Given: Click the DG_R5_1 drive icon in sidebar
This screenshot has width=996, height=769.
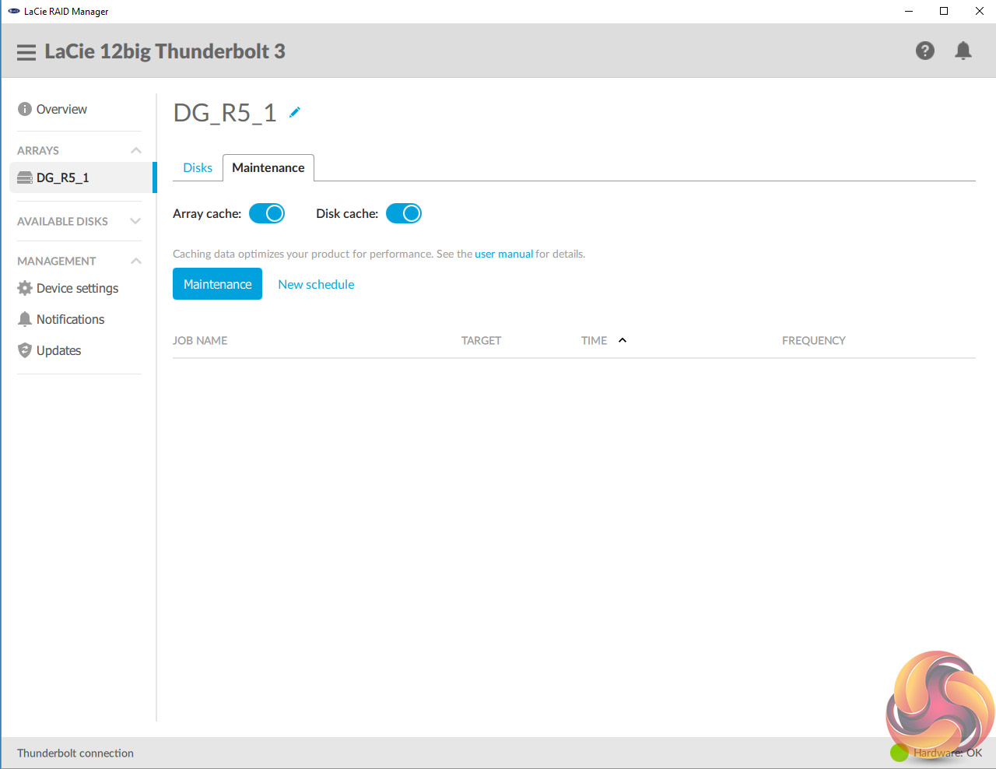Looking at the screenshot, I should (25, 177).
